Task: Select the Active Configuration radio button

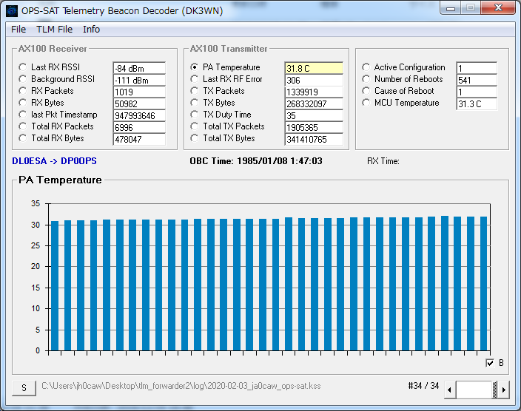Action: coord(366,67)
